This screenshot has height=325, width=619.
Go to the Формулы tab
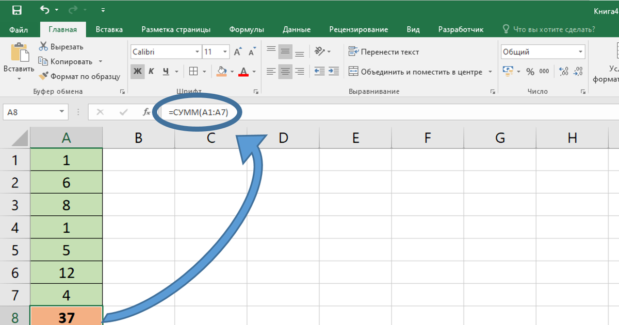pyautogui.click(x=247, y=30)
